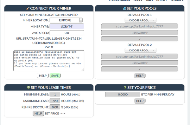Click the Maximum Lease hours field

click(x=55, y=101)
